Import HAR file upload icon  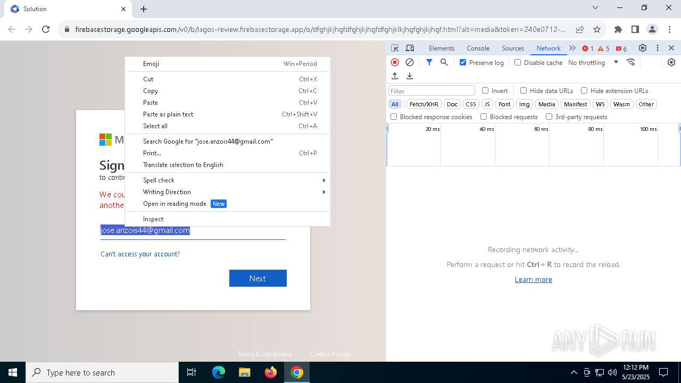[395, 76]
